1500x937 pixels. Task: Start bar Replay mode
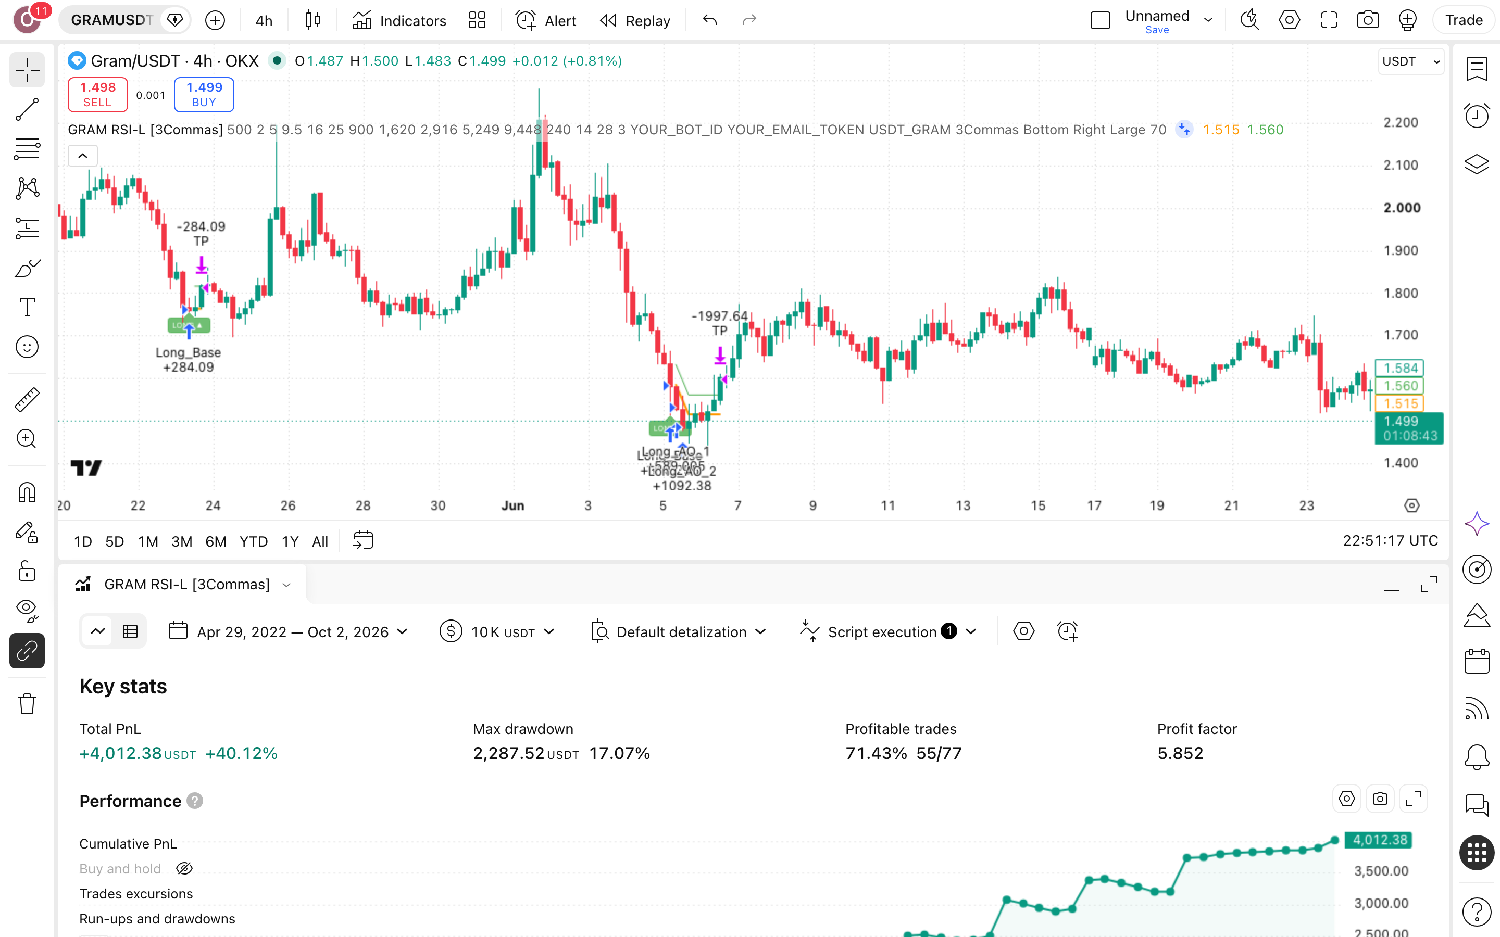click(635, 20)
